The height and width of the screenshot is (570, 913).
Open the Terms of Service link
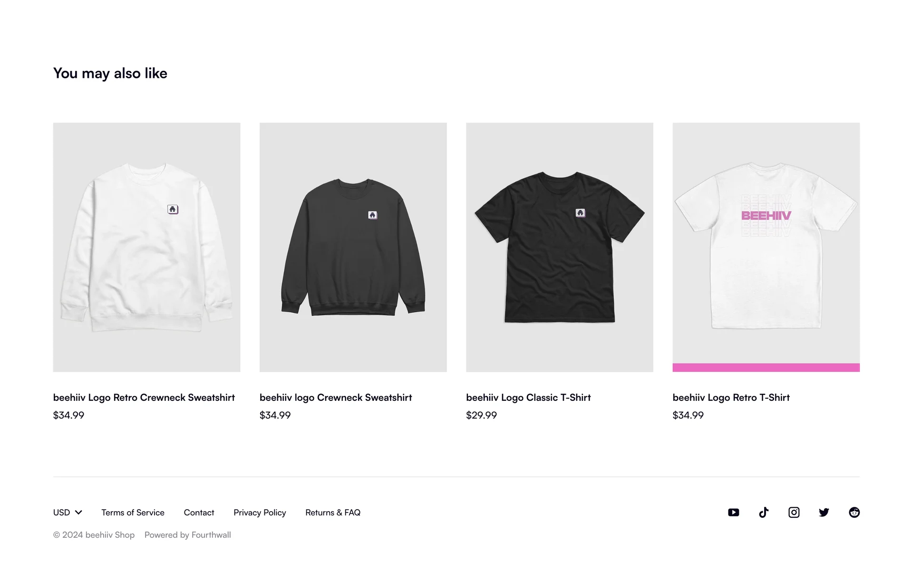(x=133, y=512)
